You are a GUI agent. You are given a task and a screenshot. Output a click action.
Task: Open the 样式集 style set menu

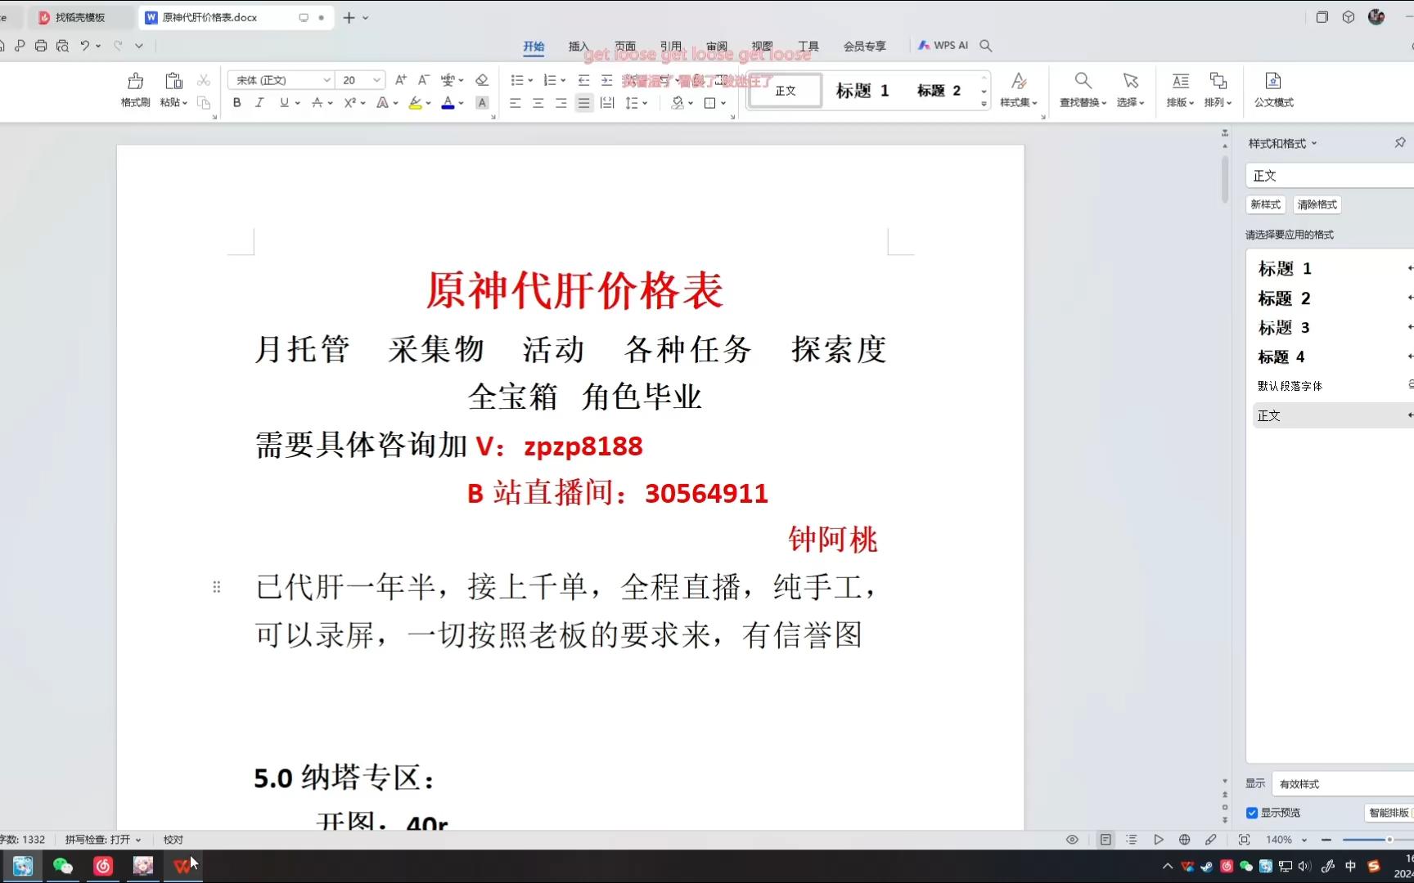click(1019, 90)
